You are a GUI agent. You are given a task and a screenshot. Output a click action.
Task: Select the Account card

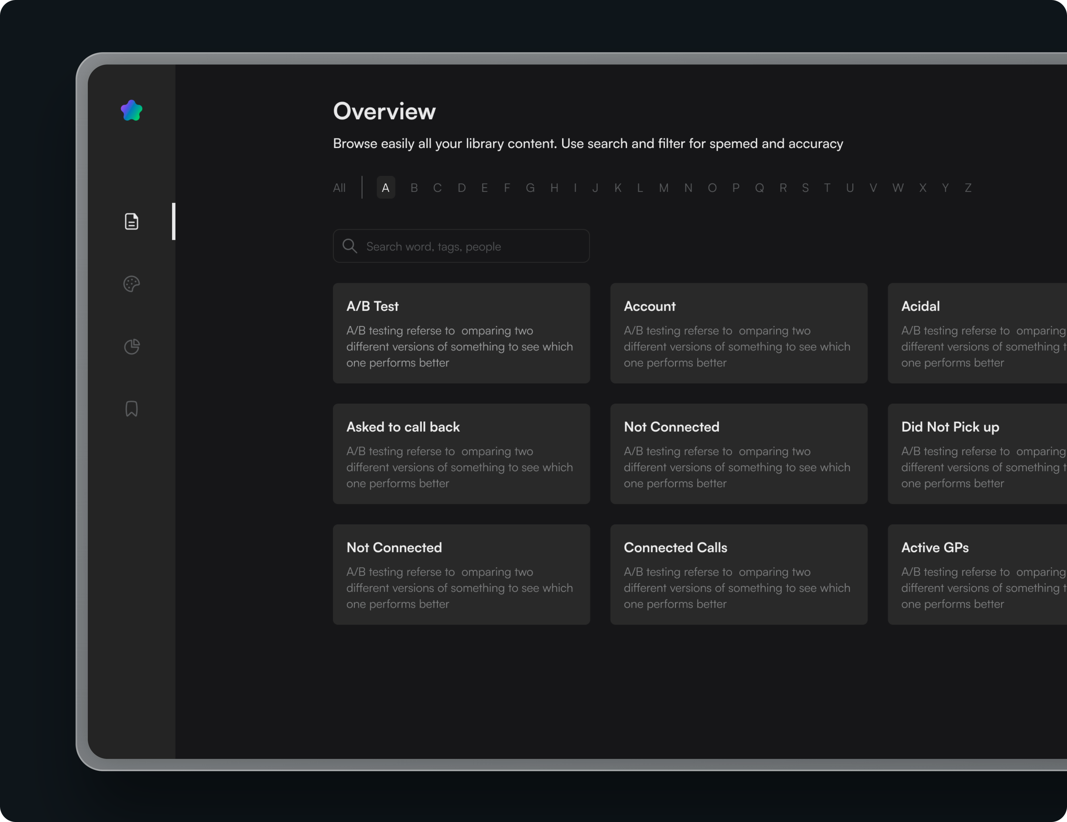pos(739,334)
